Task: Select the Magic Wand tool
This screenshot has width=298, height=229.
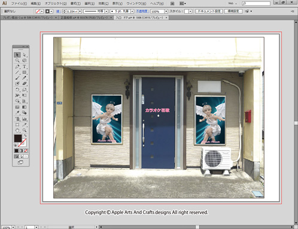Action: point(17,61)
